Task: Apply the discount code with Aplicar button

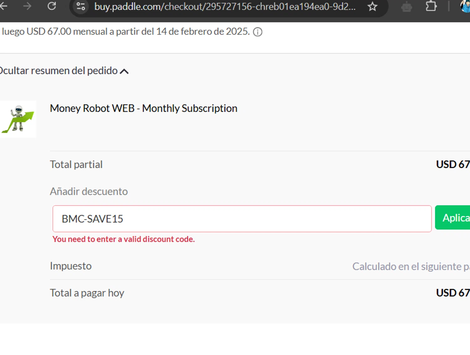Action: 452,218
